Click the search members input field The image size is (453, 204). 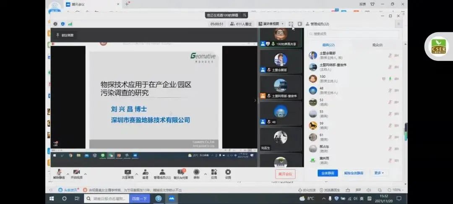[353, 34]
